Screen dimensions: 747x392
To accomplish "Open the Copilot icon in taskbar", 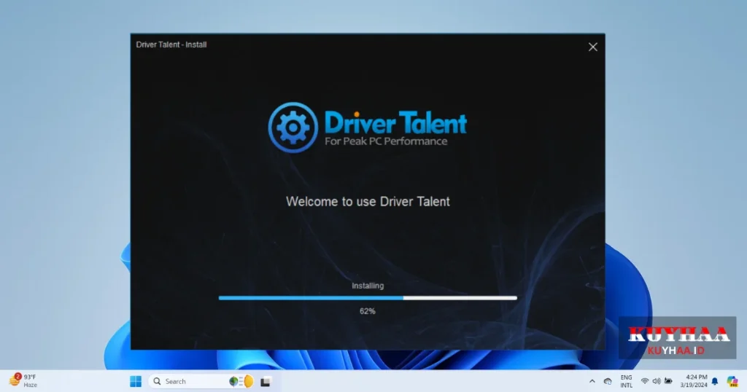I will 732,381.
